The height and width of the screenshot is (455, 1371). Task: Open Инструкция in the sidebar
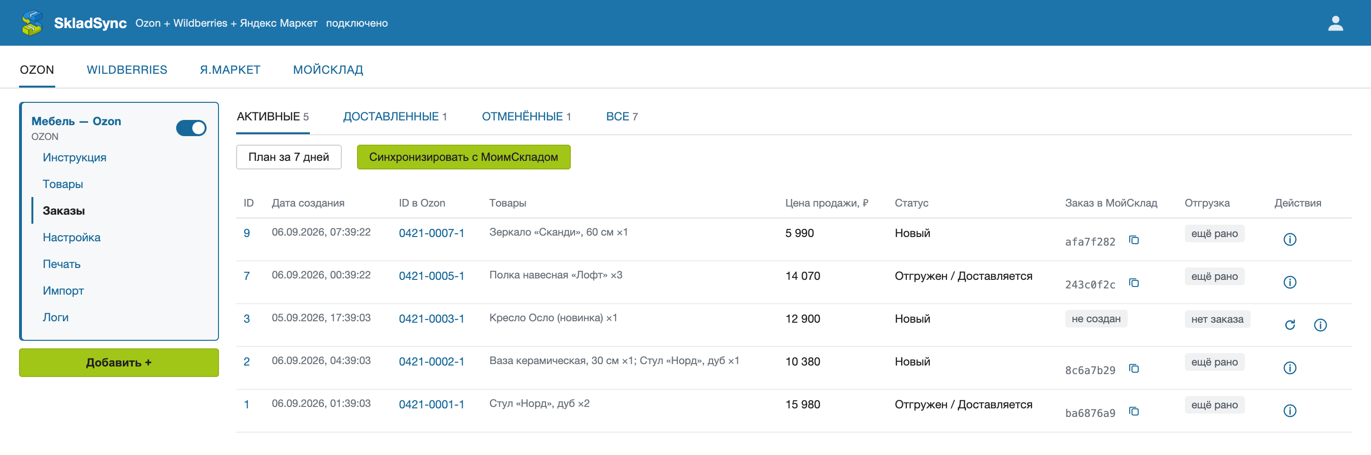pos(75,158)
